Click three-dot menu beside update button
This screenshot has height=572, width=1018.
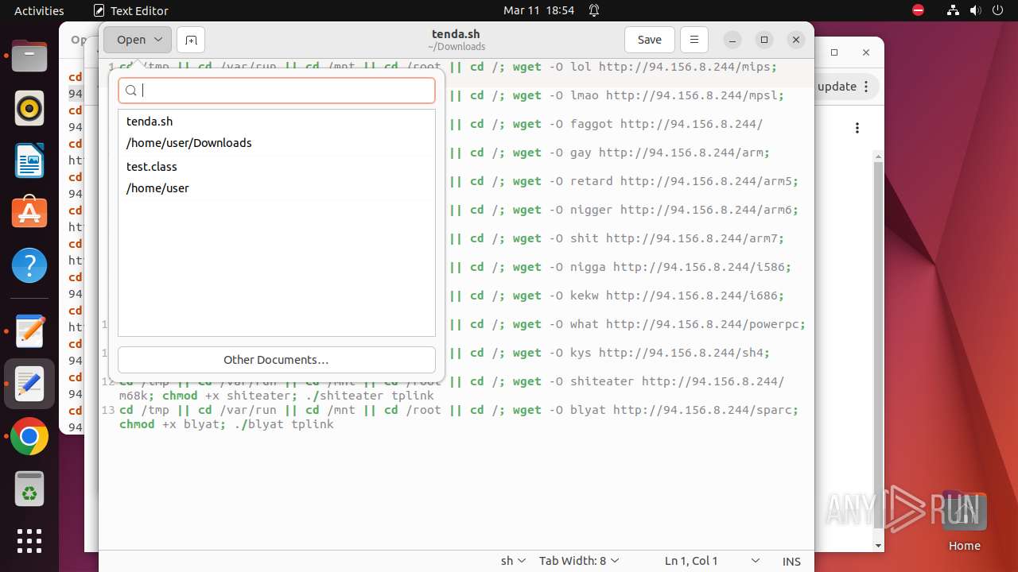pyautogui.click(x=866, y=87)
